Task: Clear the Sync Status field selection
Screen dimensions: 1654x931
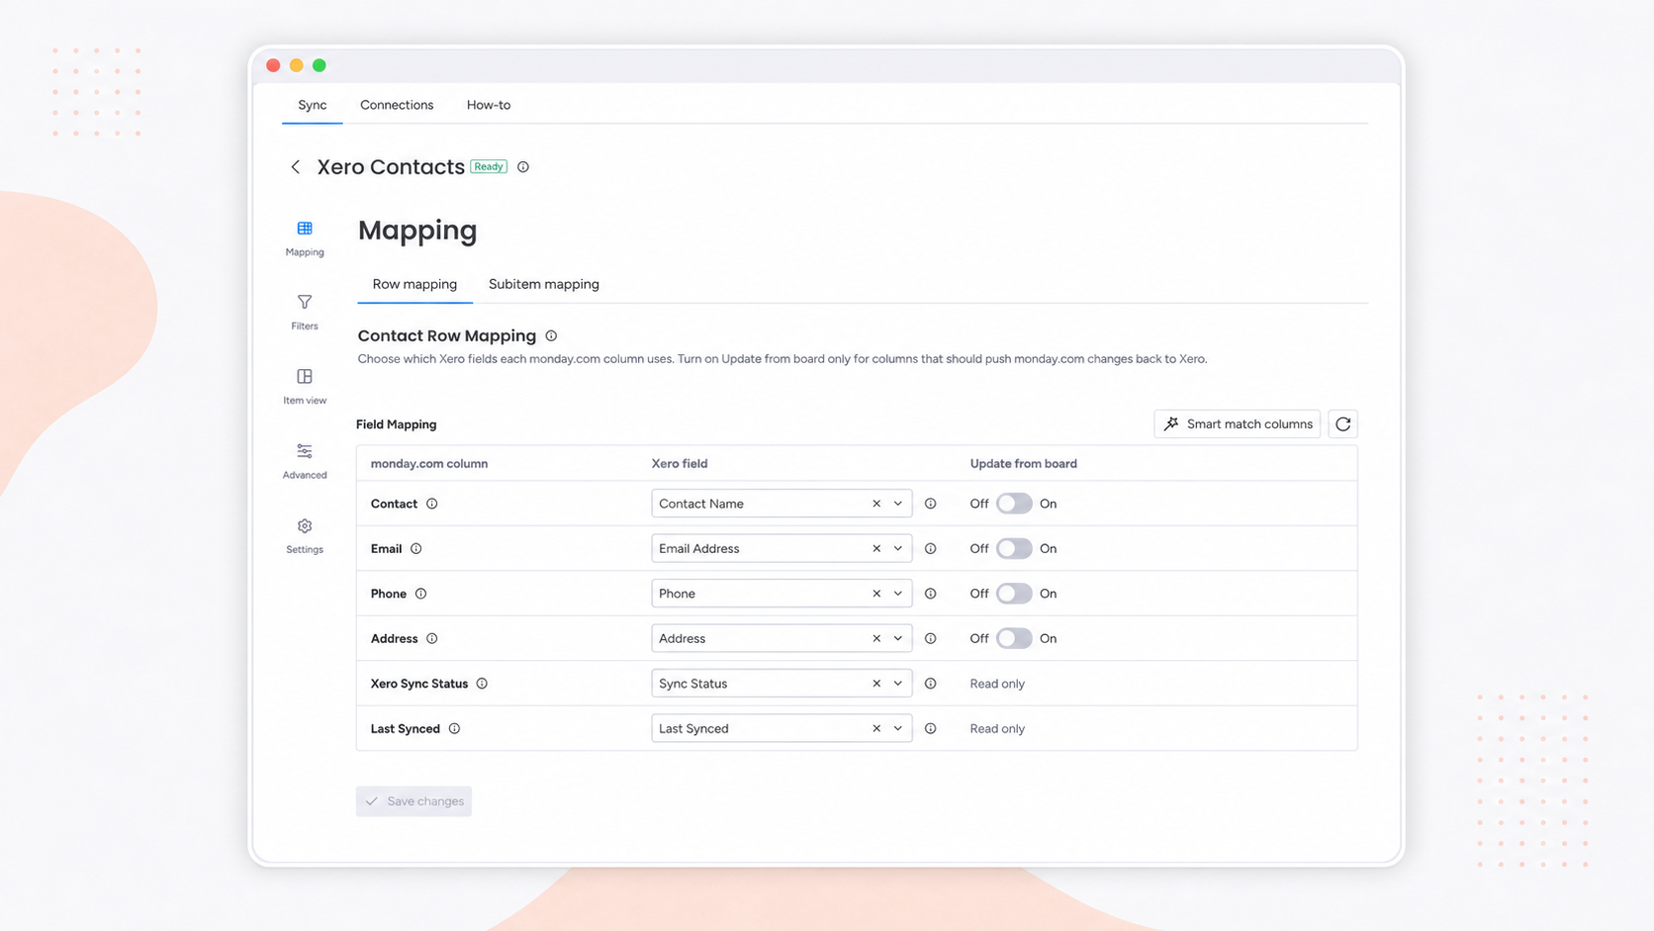Action: (876, 684)
